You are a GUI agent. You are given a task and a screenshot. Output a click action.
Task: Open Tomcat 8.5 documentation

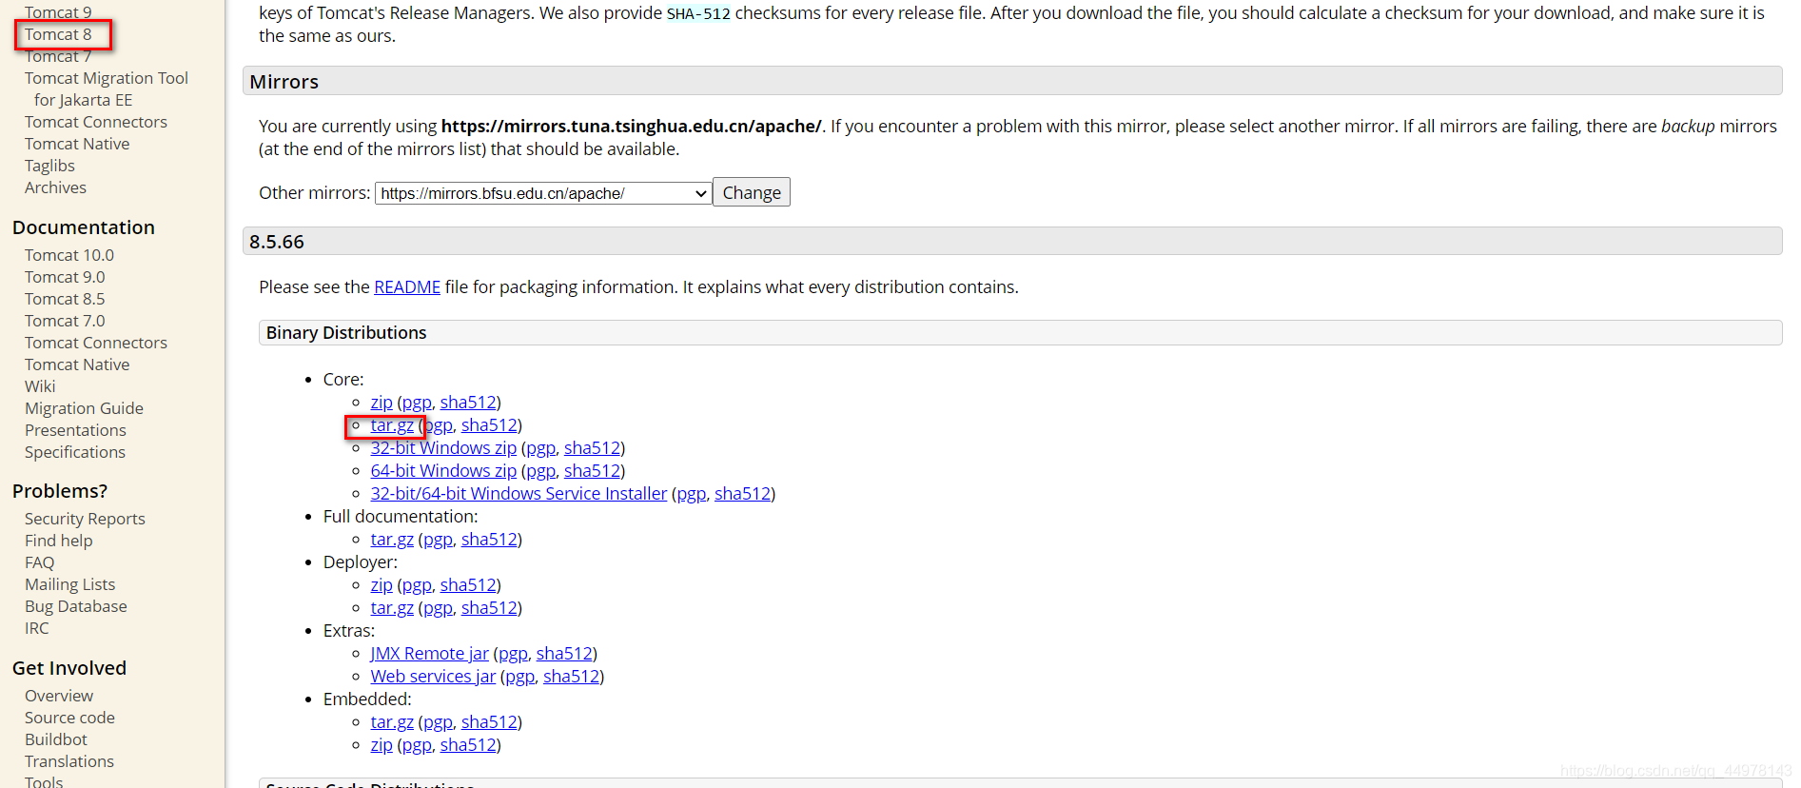[x=65, y=299]
